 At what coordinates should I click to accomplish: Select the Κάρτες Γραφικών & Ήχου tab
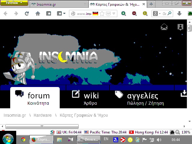point(118,4)
